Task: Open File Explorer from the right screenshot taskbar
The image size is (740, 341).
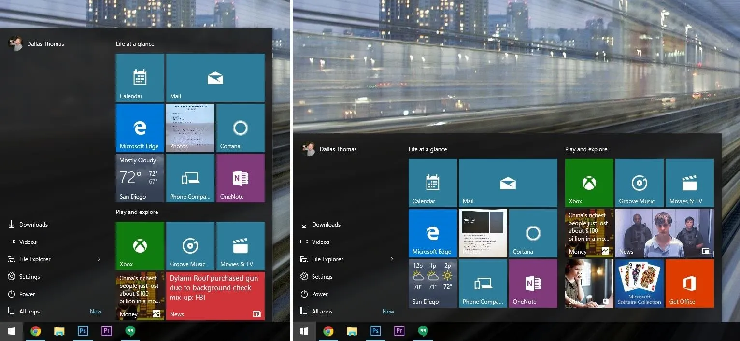Action: pos(352,331)
